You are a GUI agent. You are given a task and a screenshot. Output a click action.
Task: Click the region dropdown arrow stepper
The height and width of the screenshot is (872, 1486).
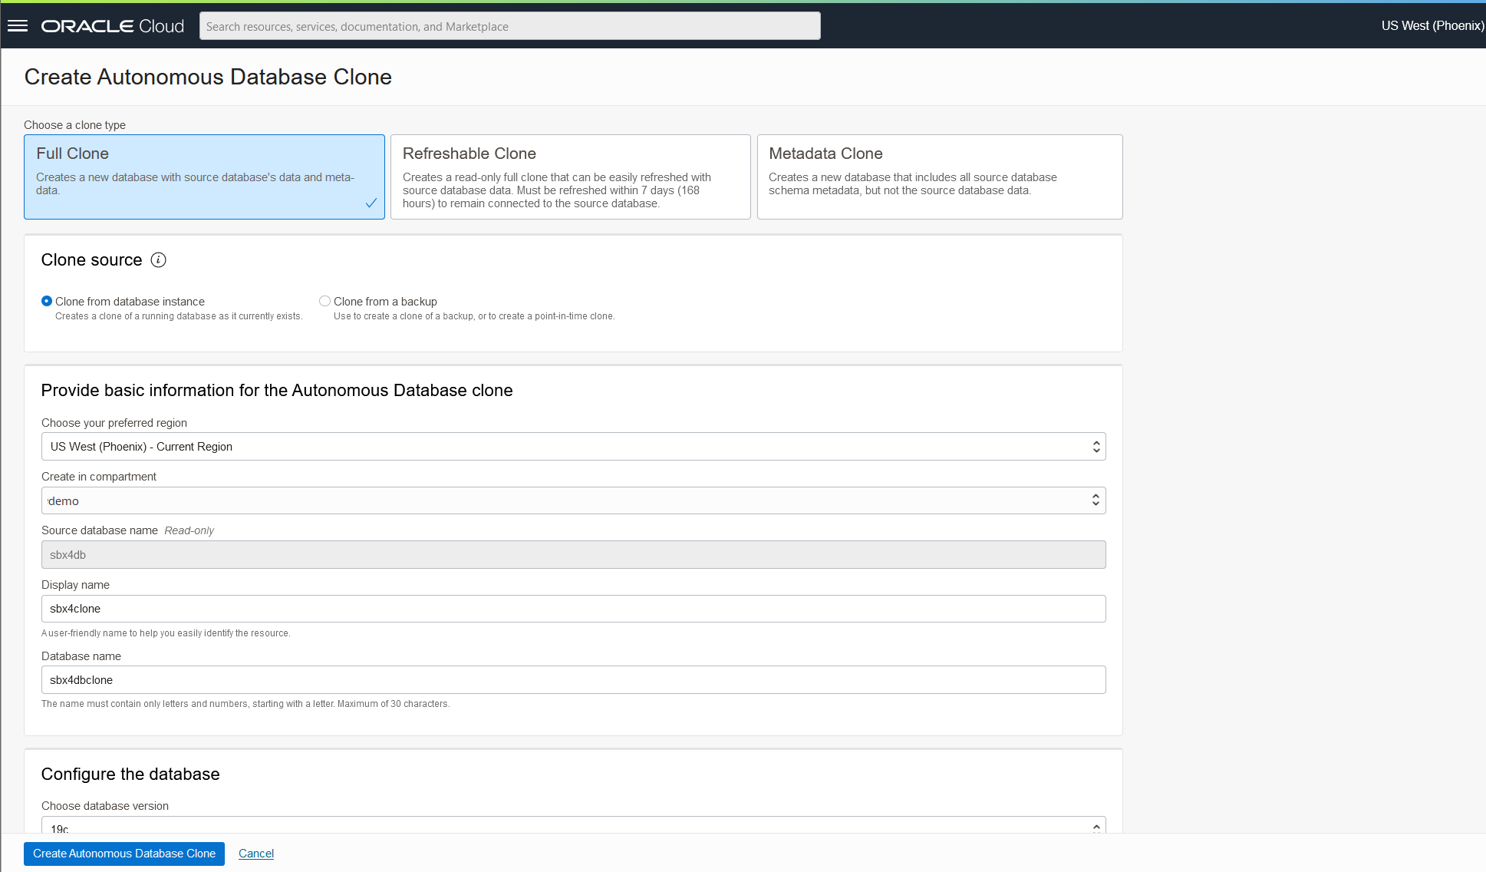(x=1096, y=447)
